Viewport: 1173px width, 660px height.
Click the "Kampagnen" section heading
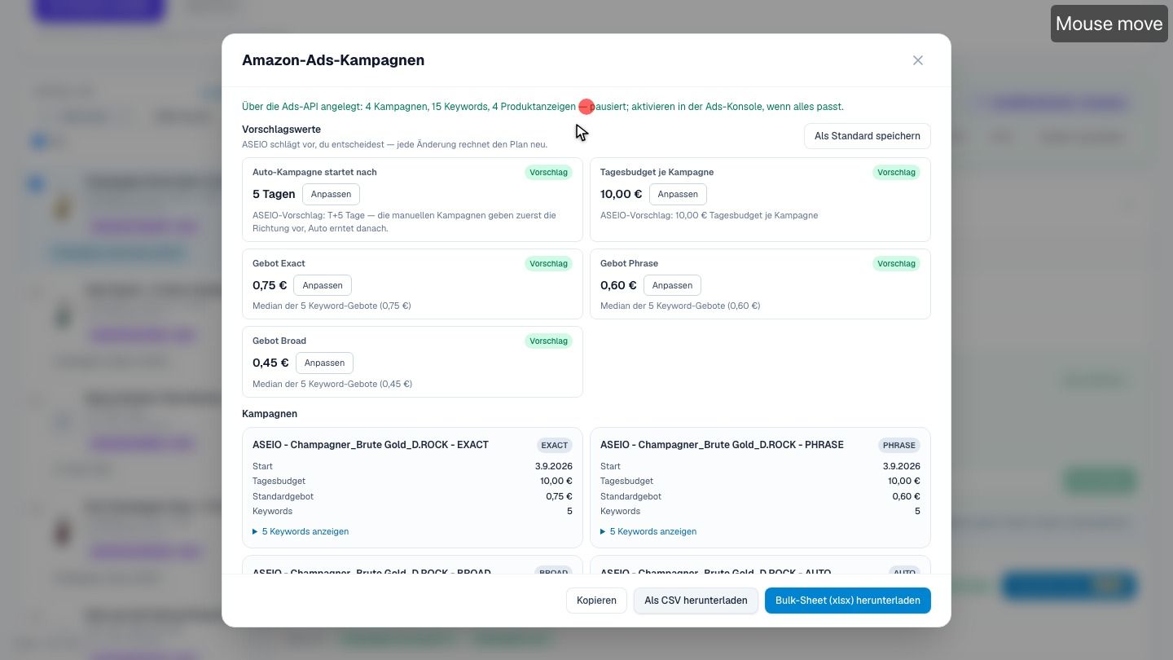(x=270, y=414)
